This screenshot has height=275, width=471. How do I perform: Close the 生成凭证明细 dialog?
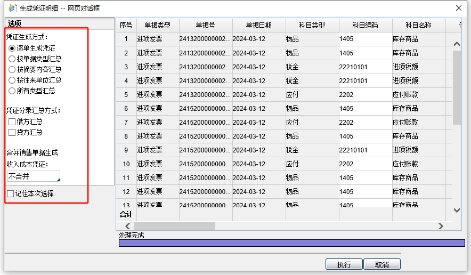tap(459, 8)
